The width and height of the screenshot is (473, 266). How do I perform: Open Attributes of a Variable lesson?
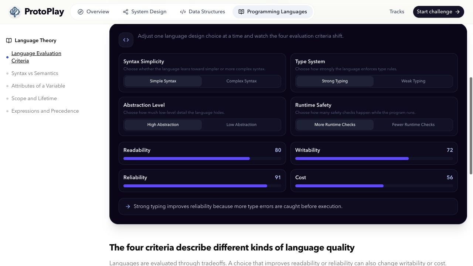pos(38,86)
